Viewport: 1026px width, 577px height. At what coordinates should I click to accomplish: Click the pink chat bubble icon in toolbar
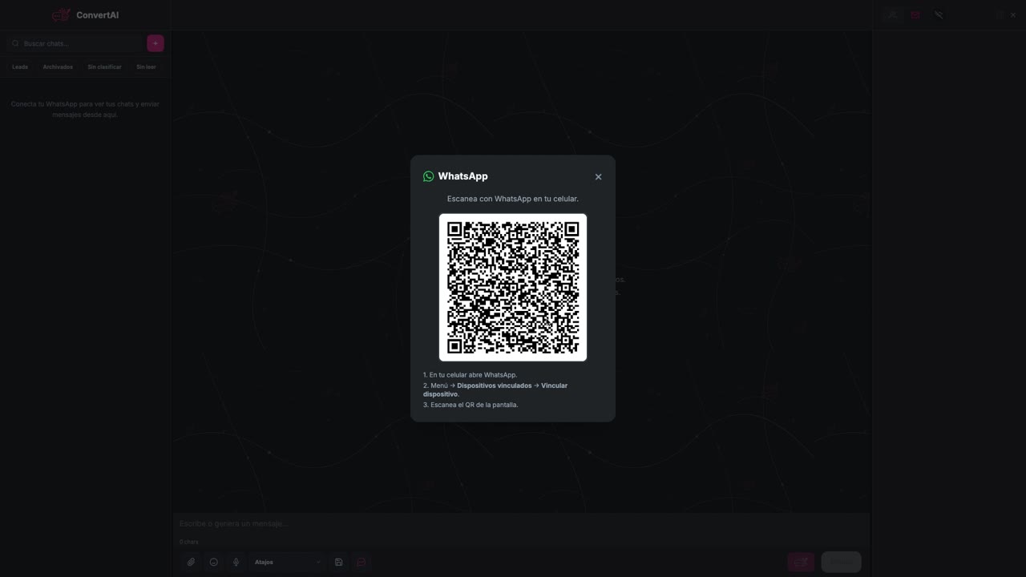point(361,562)
